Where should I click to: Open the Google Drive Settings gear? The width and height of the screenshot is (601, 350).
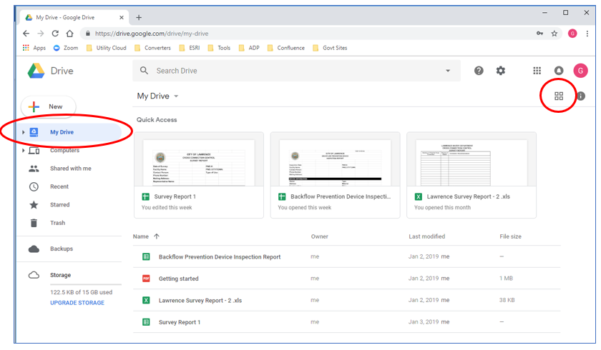(501, 71)
